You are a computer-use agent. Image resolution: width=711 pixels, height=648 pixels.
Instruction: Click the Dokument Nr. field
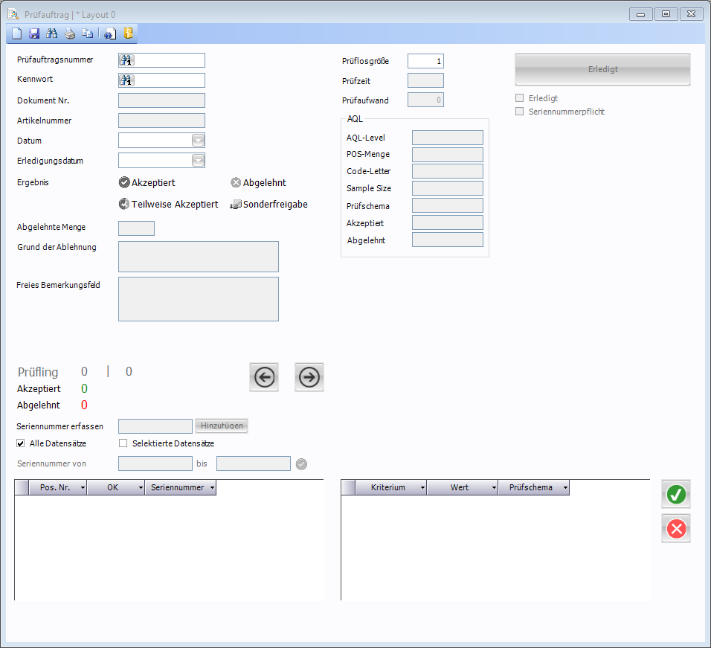[161, 100]
